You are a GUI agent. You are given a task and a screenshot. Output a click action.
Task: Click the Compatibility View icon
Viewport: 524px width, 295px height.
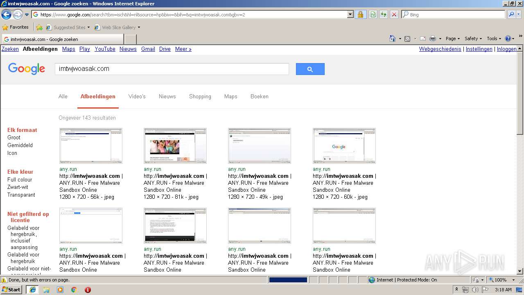pyautogui.click(x=373, y=15)
